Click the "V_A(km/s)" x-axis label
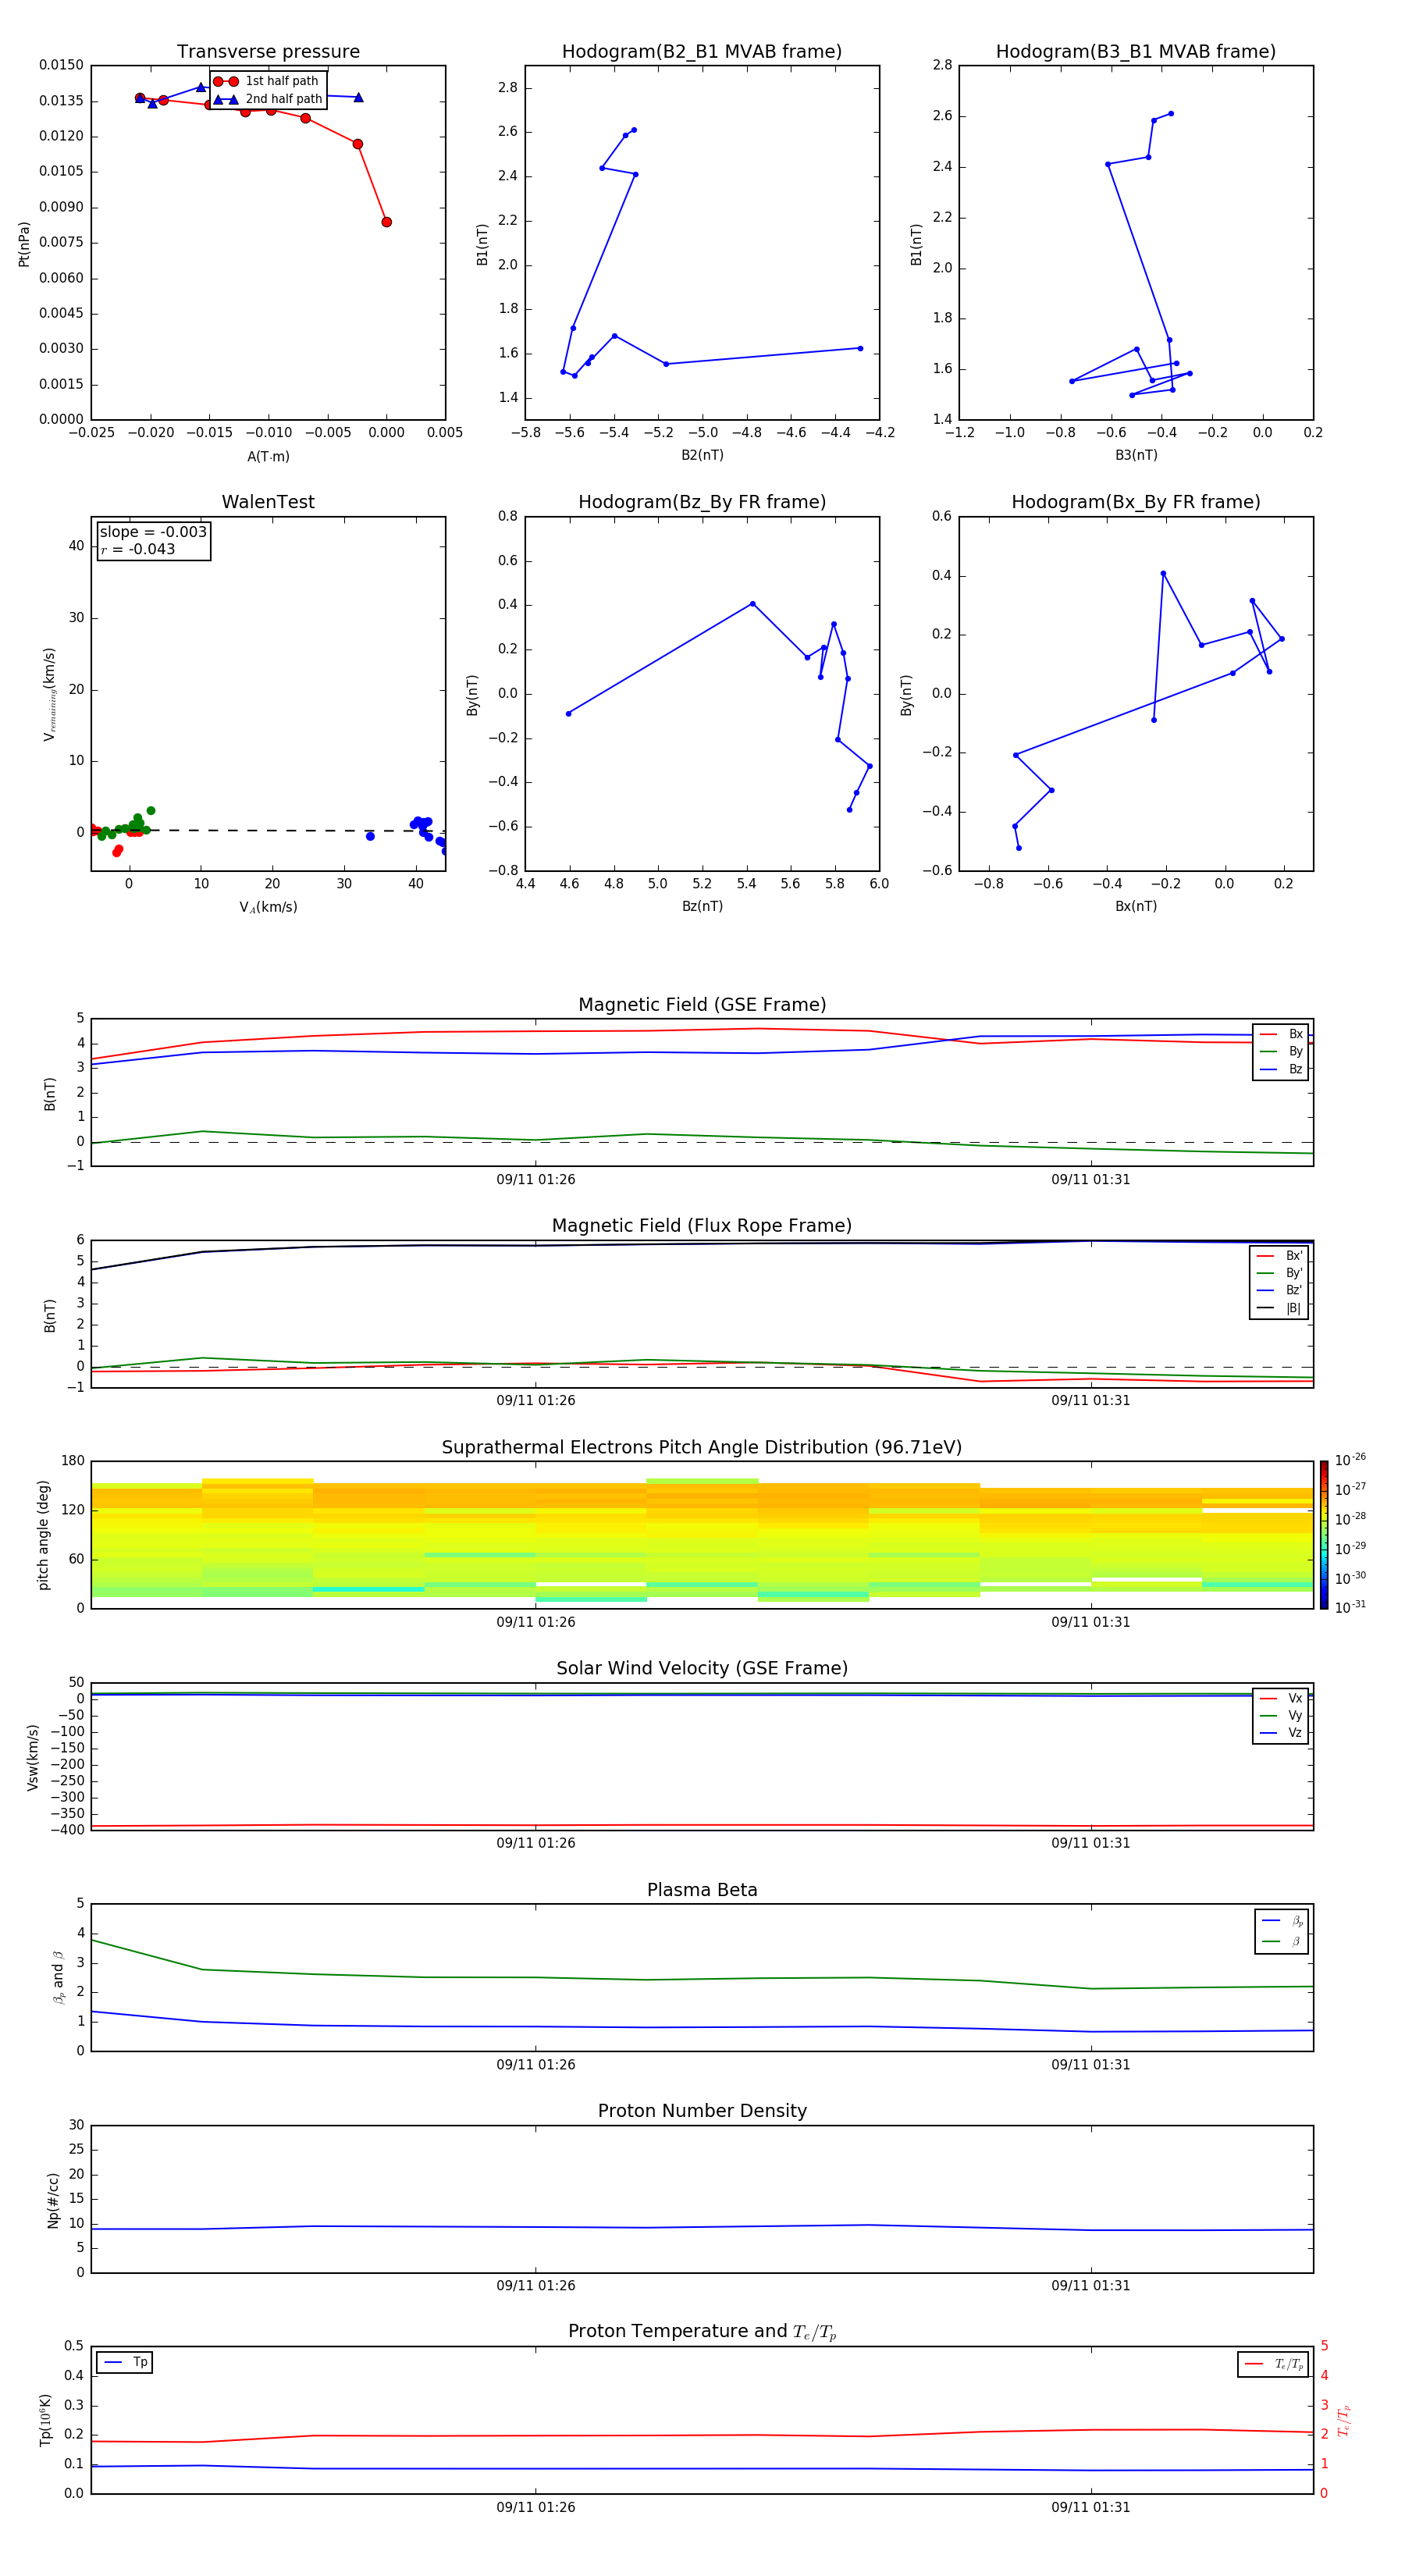This screenshot has height=2576, width=1405. 268,908
